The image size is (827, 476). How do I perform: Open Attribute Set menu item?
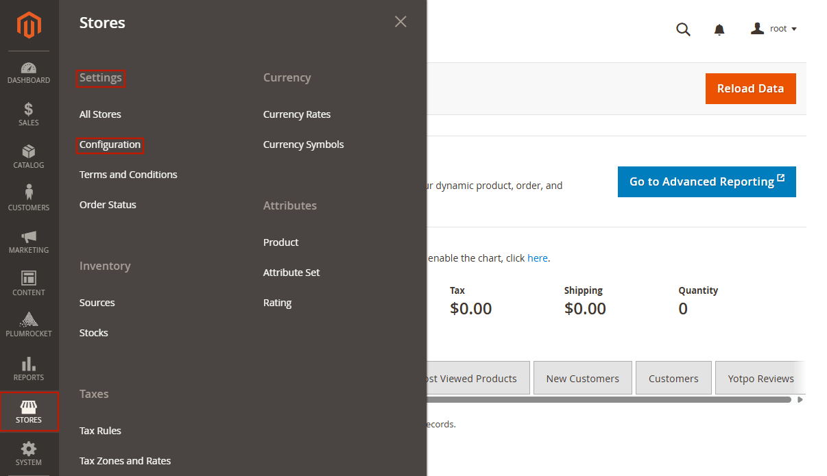[x=291, y=273]
